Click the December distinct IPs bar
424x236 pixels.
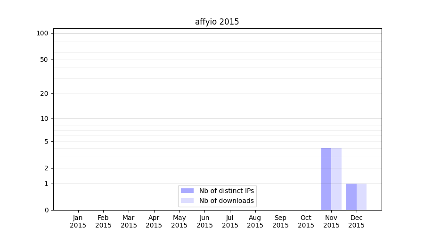click(x=351, y=197)
